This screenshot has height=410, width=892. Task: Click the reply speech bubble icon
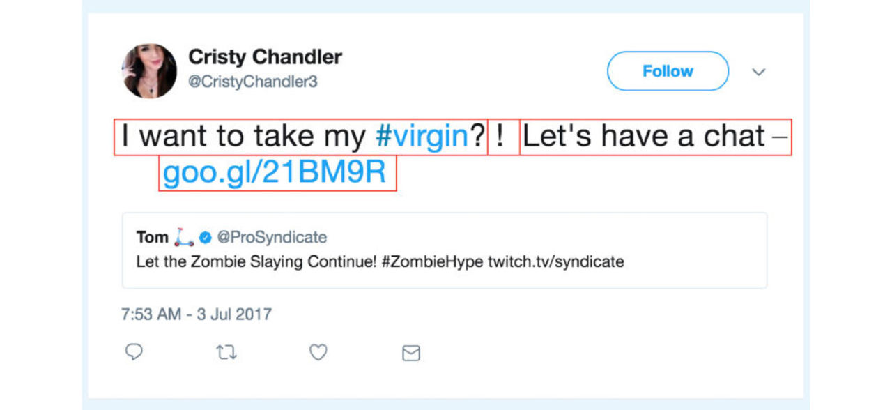134,352
